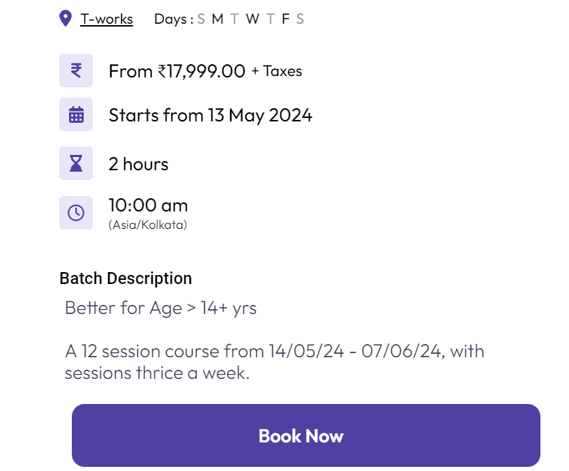Click the greyed Saturday 'S' day letter
This screenshot has height=471, width=569.
coord(300,19)
